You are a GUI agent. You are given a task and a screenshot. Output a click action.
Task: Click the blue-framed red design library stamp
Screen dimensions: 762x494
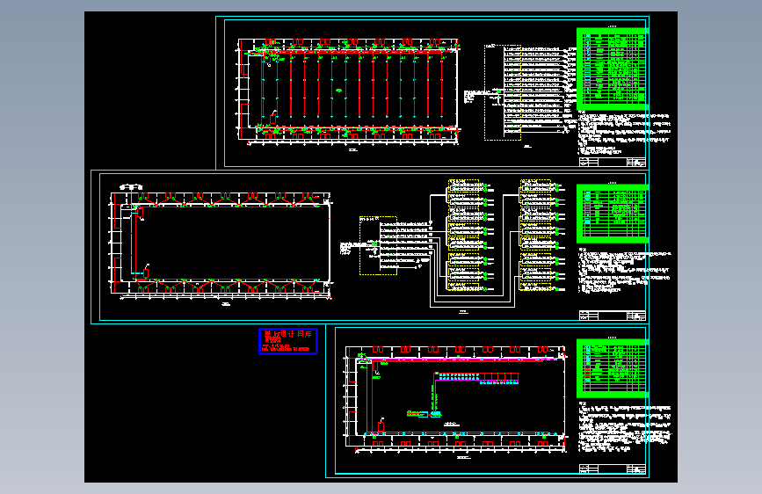coord(288,341)
